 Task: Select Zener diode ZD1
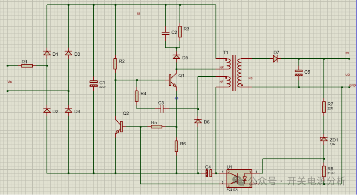coord(324,139)
